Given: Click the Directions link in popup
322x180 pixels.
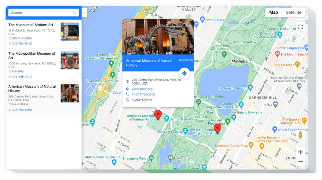Looking at the screenshot, I should pyautogui.click(x=186, y=60).
